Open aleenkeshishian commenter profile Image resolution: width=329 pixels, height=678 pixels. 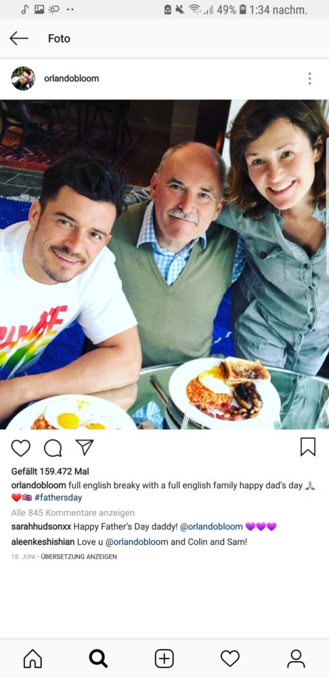pos(43,542)
